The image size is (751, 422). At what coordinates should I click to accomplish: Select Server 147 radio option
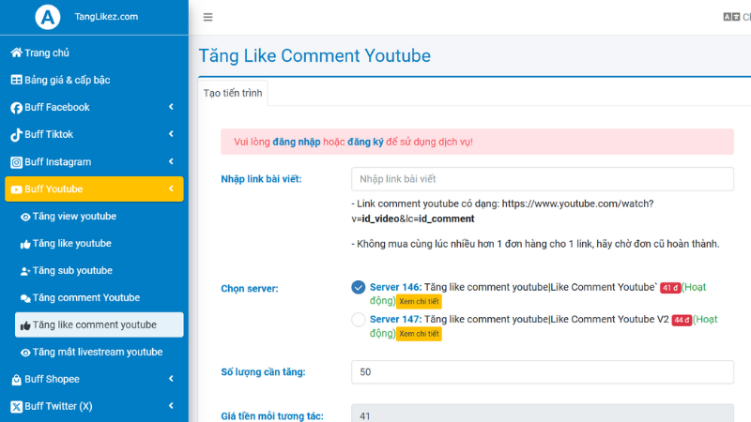[x=359, y=319]
